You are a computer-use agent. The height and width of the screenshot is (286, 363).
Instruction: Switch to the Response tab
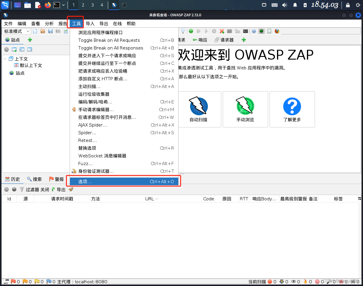click(200, 40)
